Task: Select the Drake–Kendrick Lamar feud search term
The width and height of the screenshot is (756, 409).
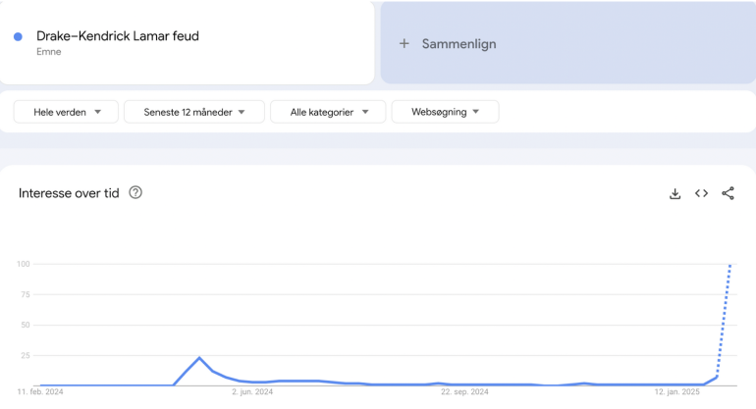Action: [118, 36]
